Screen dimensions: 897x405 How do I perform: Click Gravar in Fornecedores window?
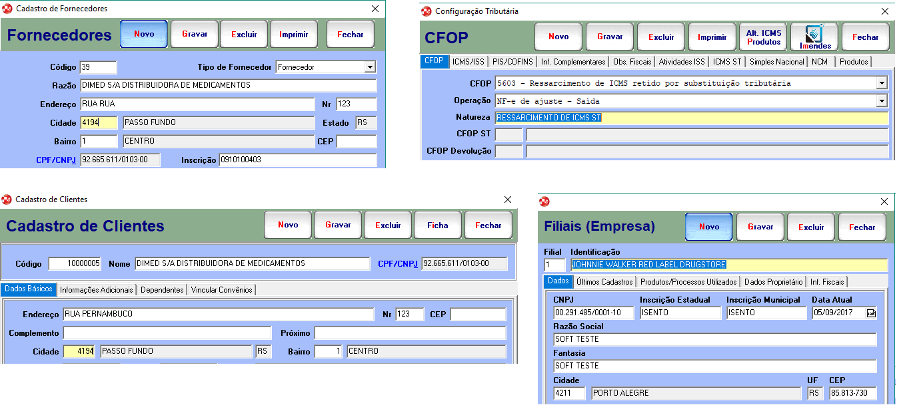pyautogui.click(x=195, y=34)
